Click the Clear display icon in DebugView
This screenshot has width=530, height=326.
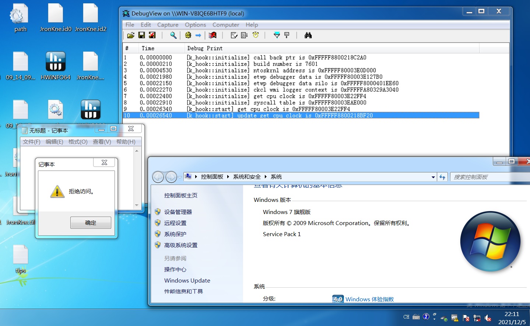pyautogui.click(x=213, y=35)
